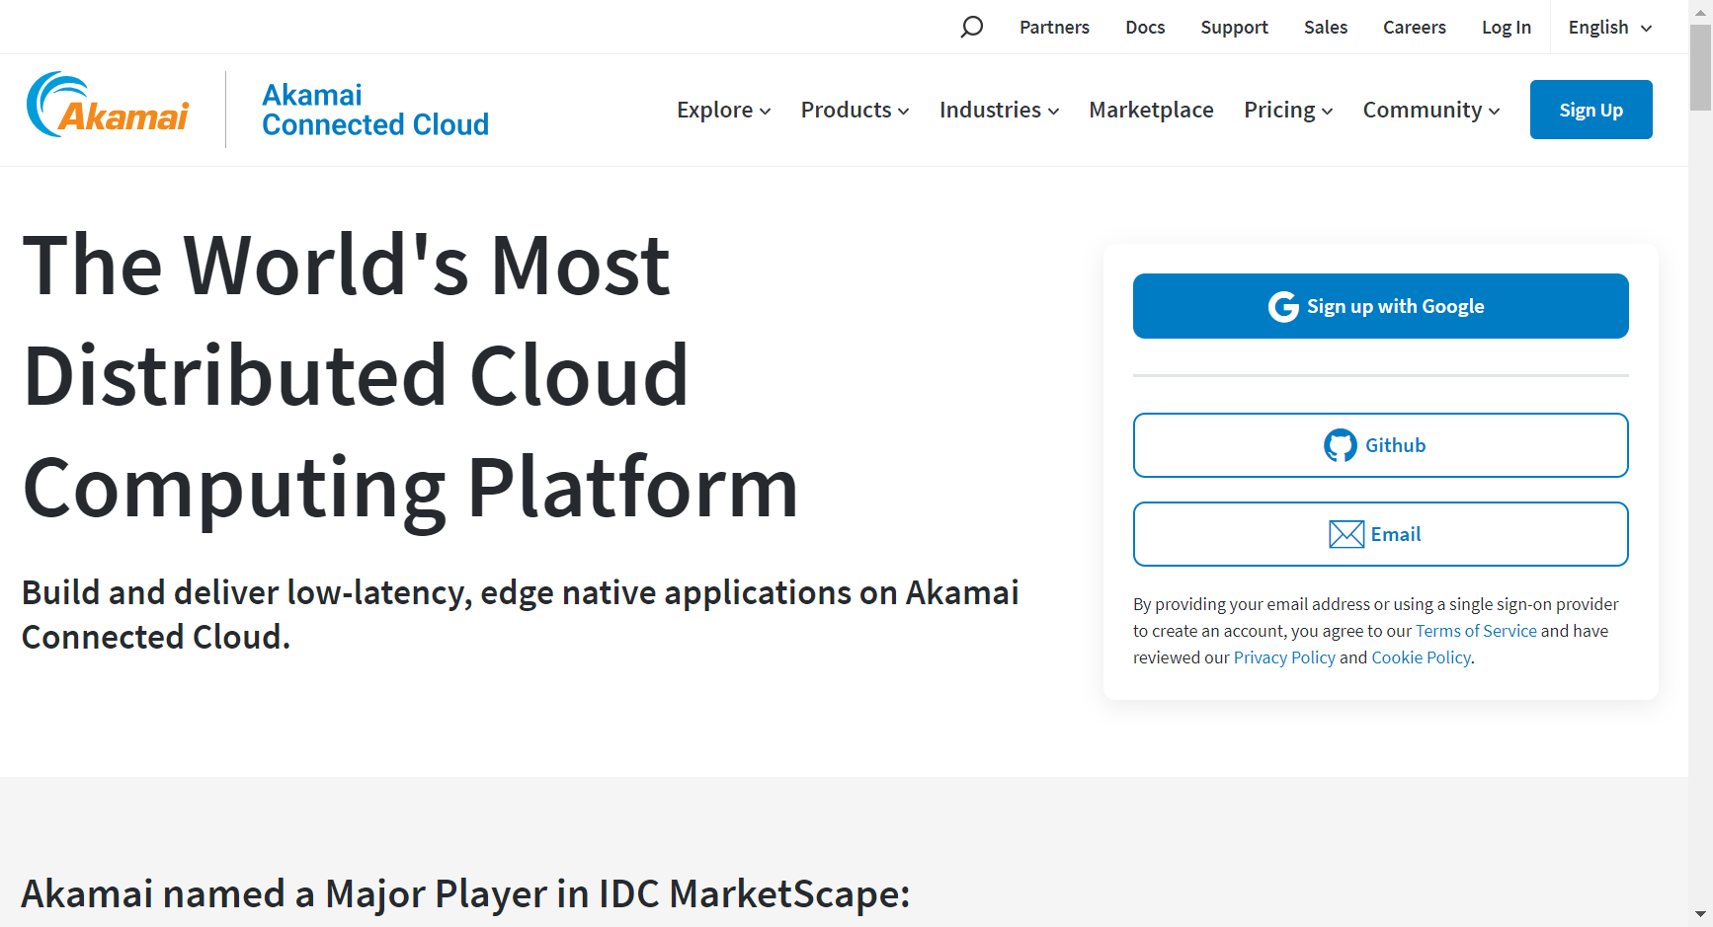The image size is (1713, 927).
Task: Expand the Industries menu
Action: coord(1000,110)
